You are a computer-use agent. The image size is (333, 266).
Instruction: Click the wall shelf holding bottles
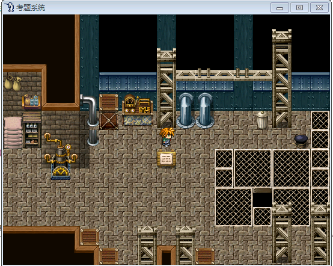pos(31,102)
